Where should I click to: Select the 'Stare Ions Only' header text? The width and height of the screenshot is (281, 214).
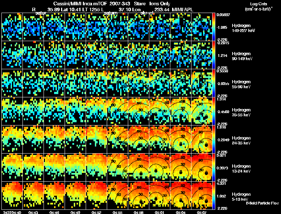pos(152,4)
